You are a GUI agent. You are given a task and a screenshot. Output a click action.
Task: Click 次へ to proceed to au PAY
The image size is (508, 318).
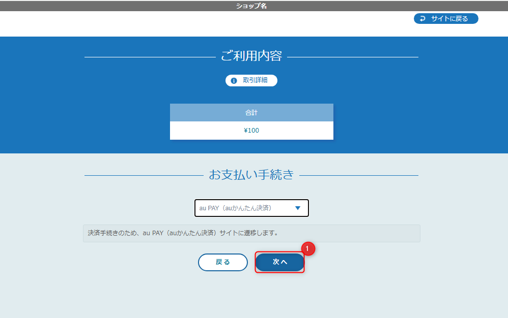click(279, 262)
